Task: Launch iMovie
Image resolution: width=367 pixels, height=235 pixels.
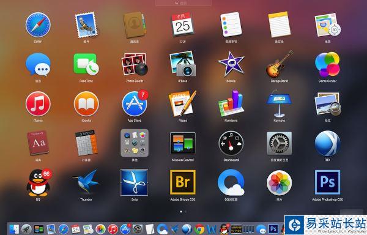Action: click(x=231, y=64)
